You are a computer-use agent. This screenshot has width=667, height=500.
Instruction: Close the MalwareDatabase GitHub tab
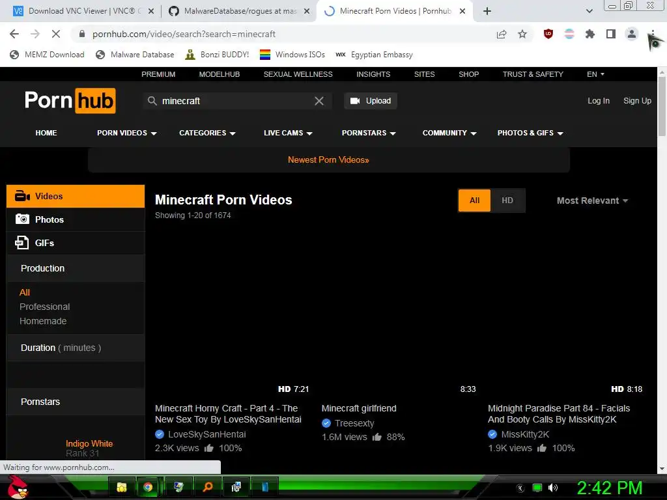[307, 12]
